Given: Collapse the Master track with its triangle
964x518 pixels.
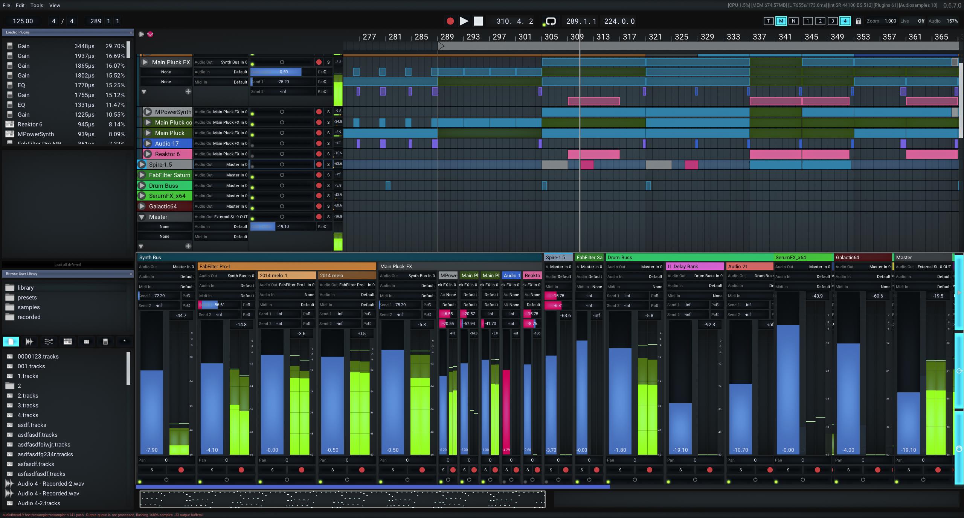Looking at the screenshot, I should pos(142,217).
